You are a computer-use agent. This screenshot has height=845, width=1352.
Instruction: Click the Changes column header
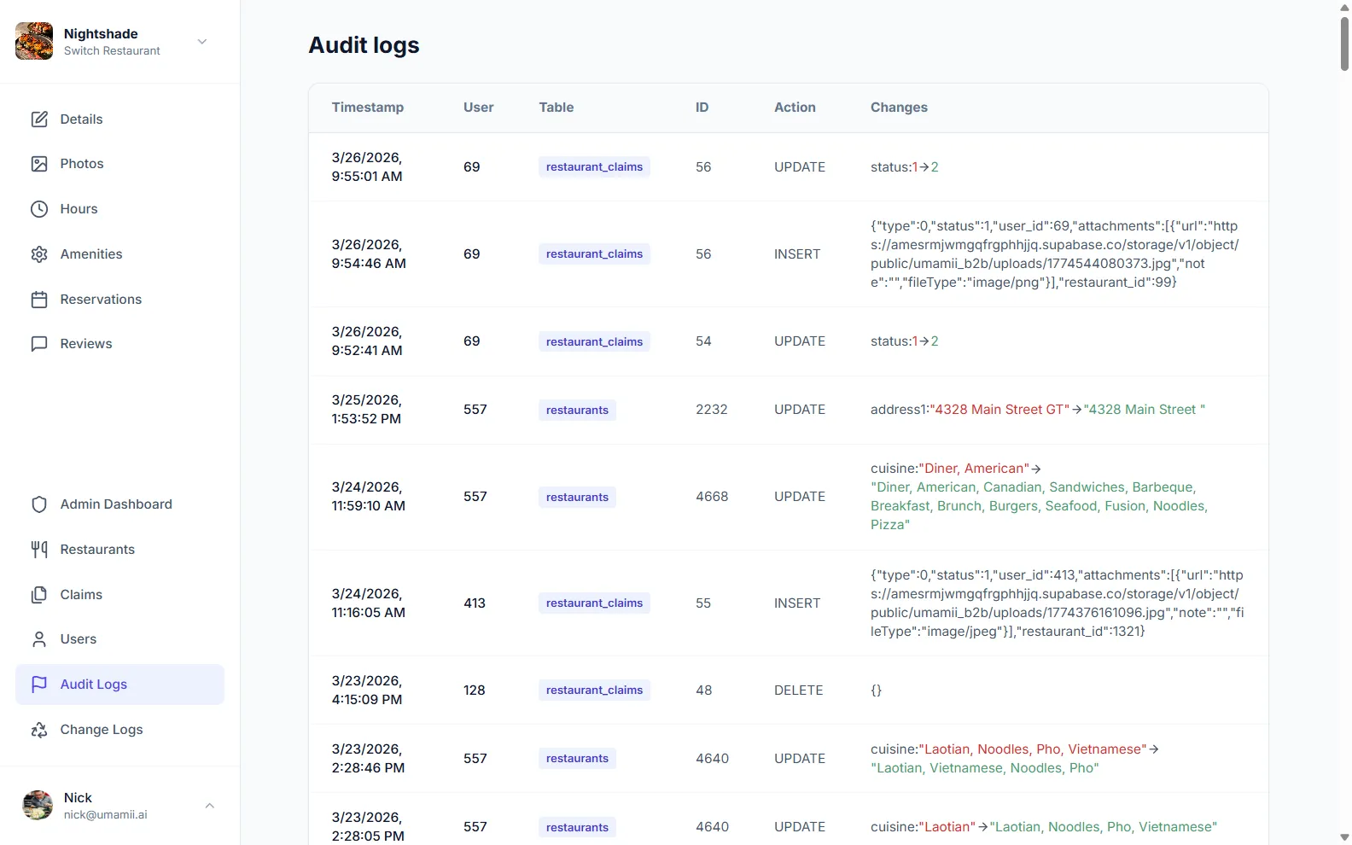pyautogui.click(x=899, y=108)
